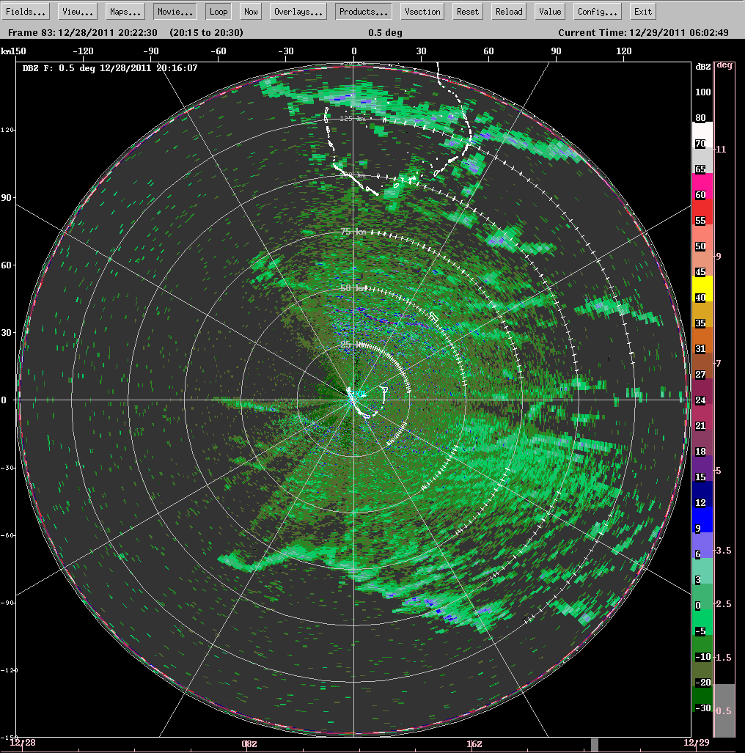Open the Maps menu
The height and width of the screenshot is (753, 745).
pyautogui.click(x=124, y=10)
